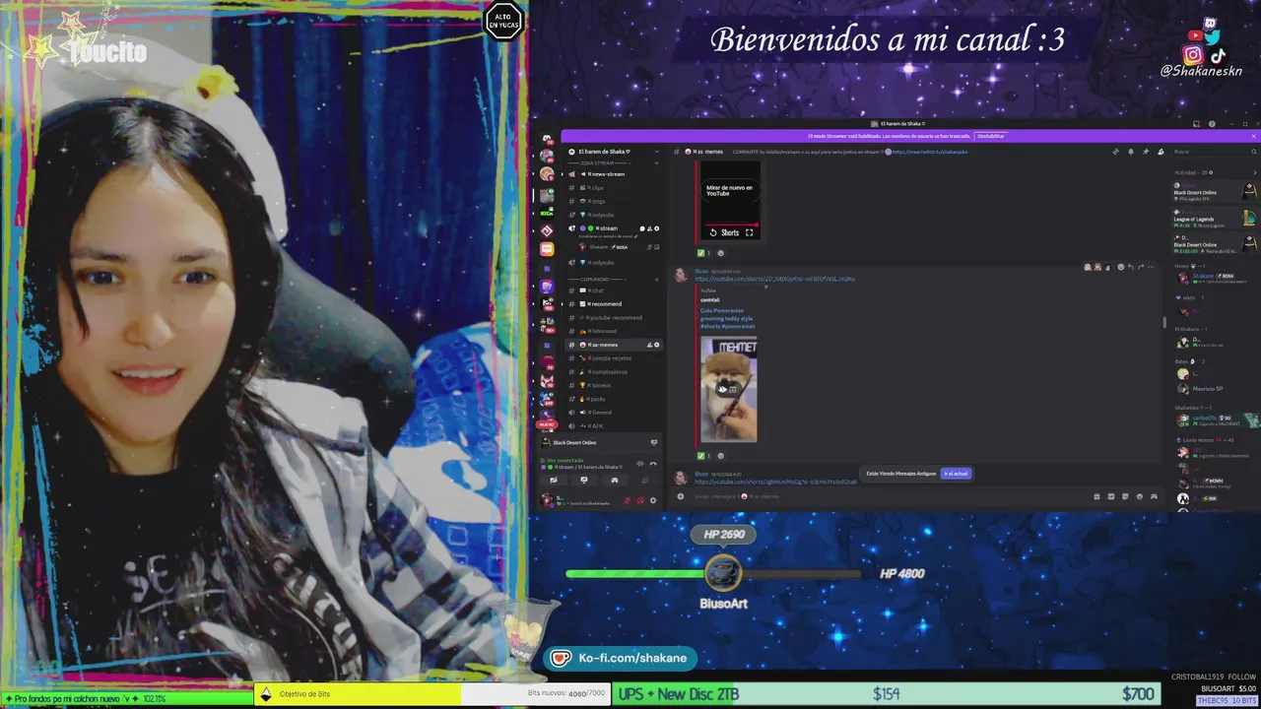Click the Ir al actual button
This screenshot has height=709, width=1261.
tap(956, 474)
